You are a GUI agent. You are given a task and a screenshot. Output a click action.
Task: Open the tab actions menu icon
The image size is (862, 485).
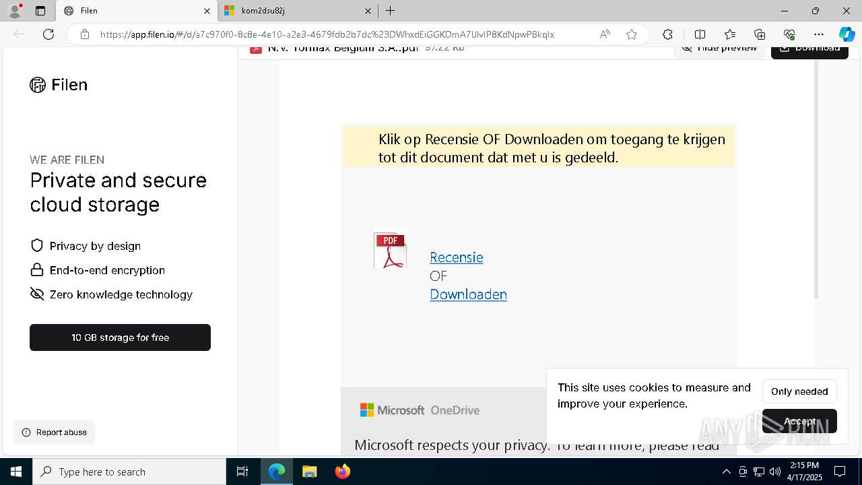[x=40, y=11]
